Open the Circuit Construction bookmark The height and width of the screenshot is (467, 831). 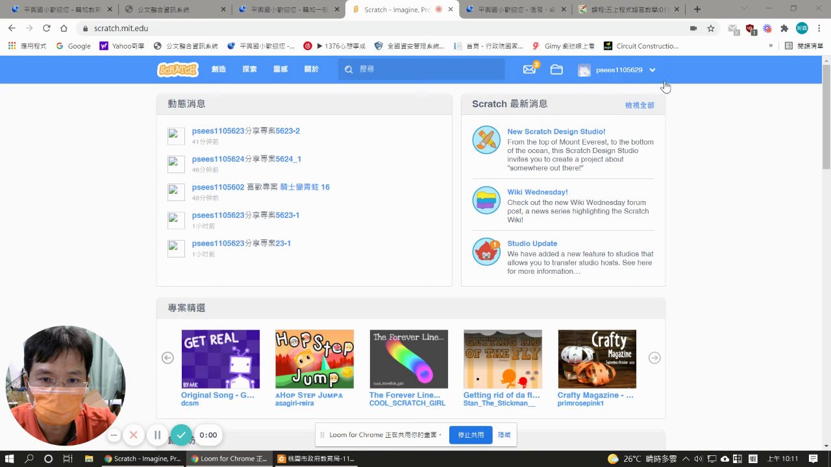(641, 46)
